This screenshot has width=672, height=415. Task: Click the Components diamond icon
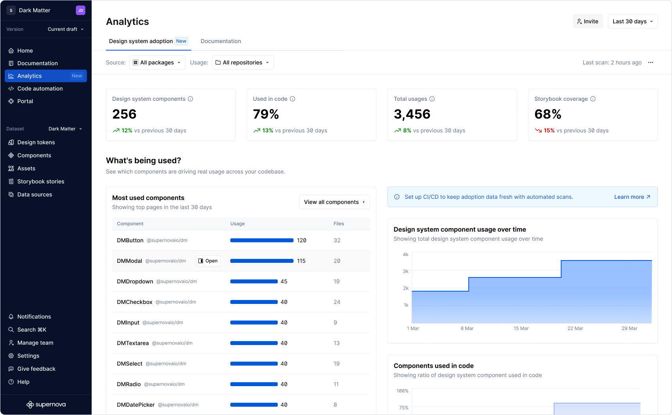pos(11,155)
